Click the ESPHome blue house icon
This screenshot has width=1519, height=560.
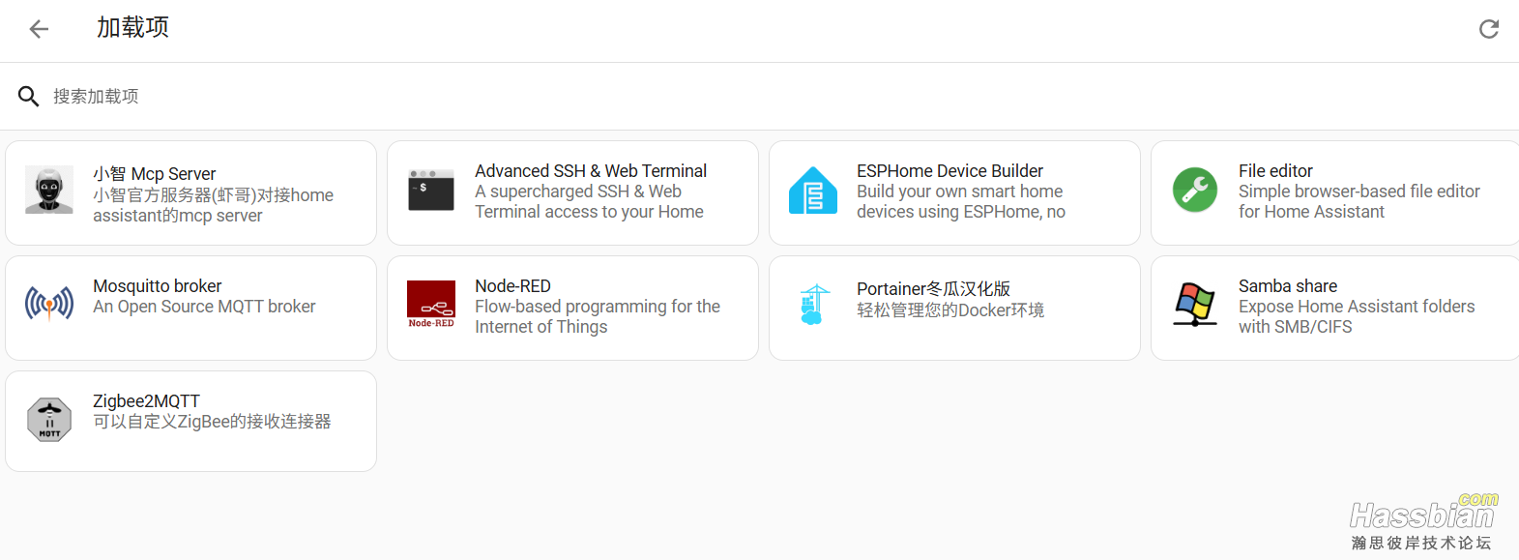[x=813, y=191]
